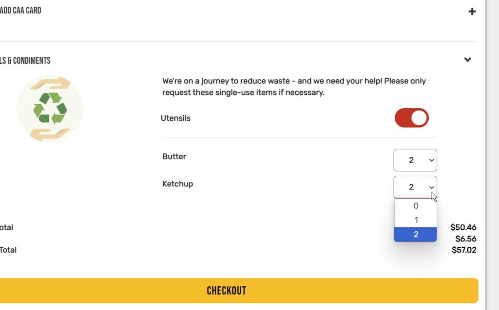
Task: Click the $57.02 total amount
Action: (x=463, y=250)
